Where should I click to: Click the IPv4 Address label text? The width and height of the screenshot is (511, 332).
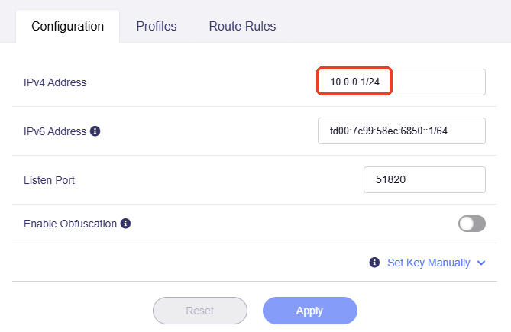point(55,82)
